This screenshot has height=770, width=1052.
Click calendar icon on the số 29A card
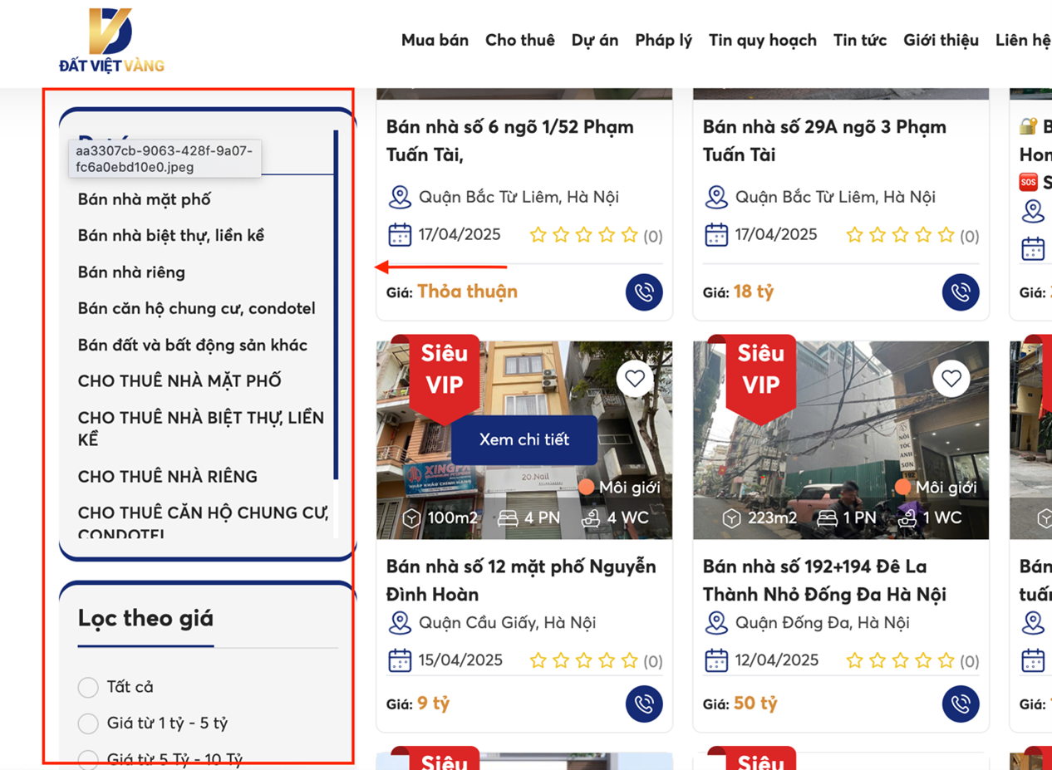tap(716, 235)
